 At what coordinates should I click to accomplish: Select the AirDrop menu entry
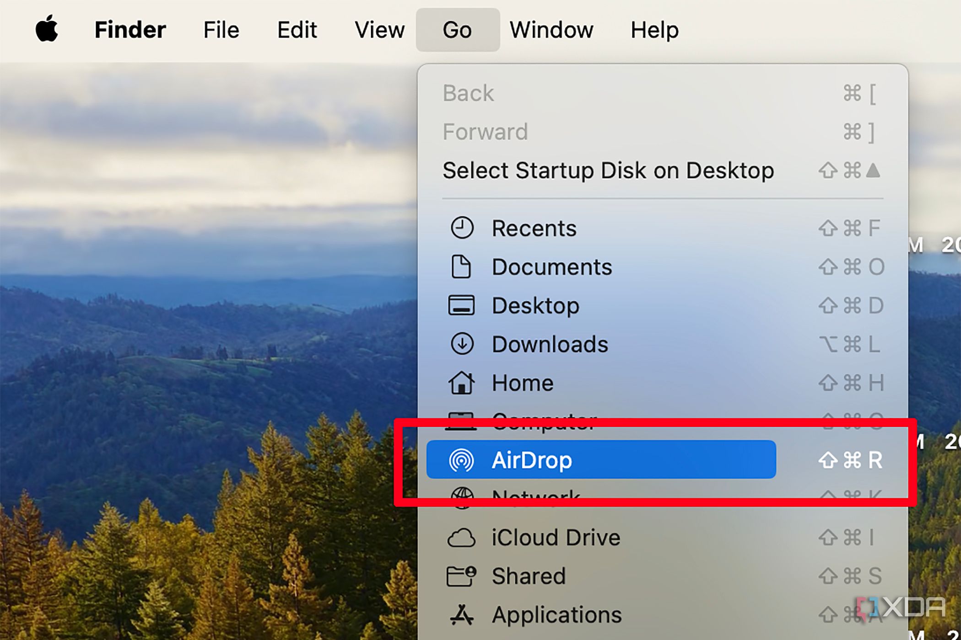pyautogui.click(x=601, y=460)
